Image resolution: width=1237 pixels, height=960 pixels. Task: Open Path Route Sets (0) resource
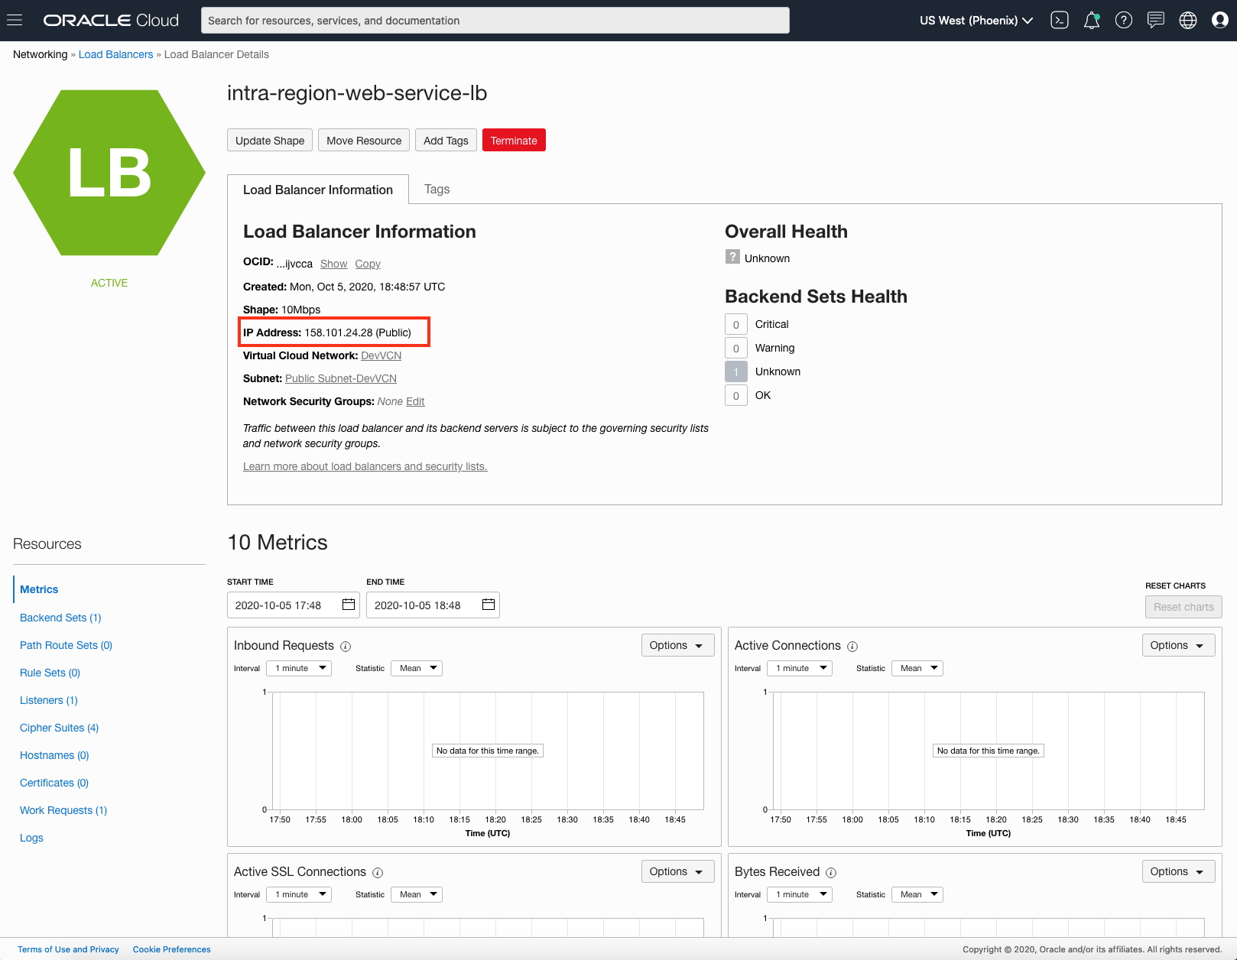pos(66,645)
